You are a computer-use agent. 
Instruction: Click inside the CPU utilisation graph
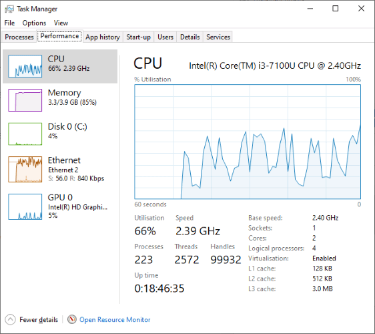[x=248, y=142]
